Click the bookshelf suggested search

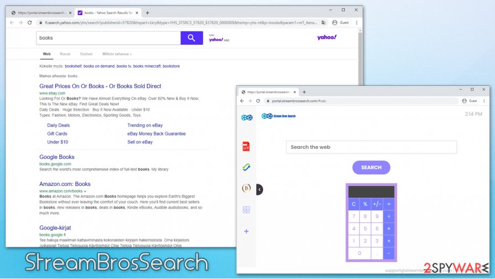[73, 66]
